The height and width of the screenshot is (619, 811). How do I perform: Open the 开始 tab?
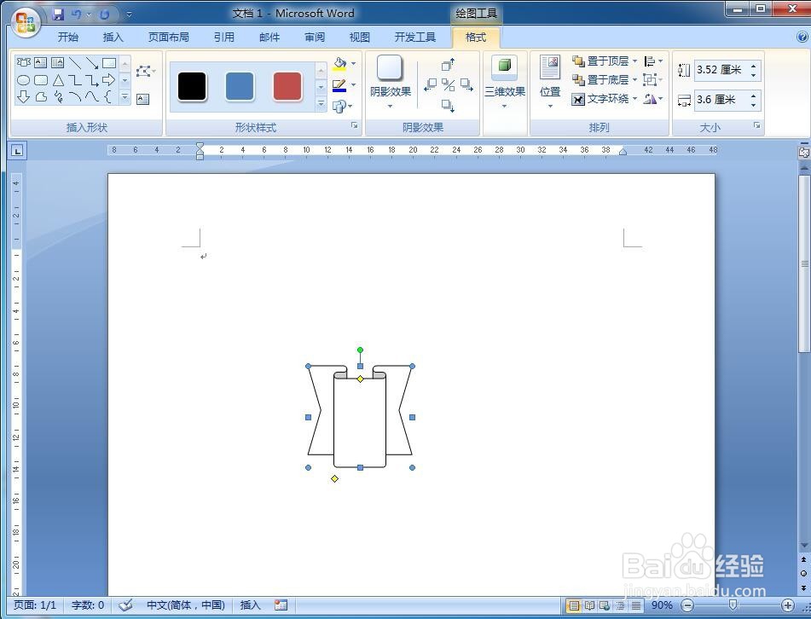tap(67, 38)
